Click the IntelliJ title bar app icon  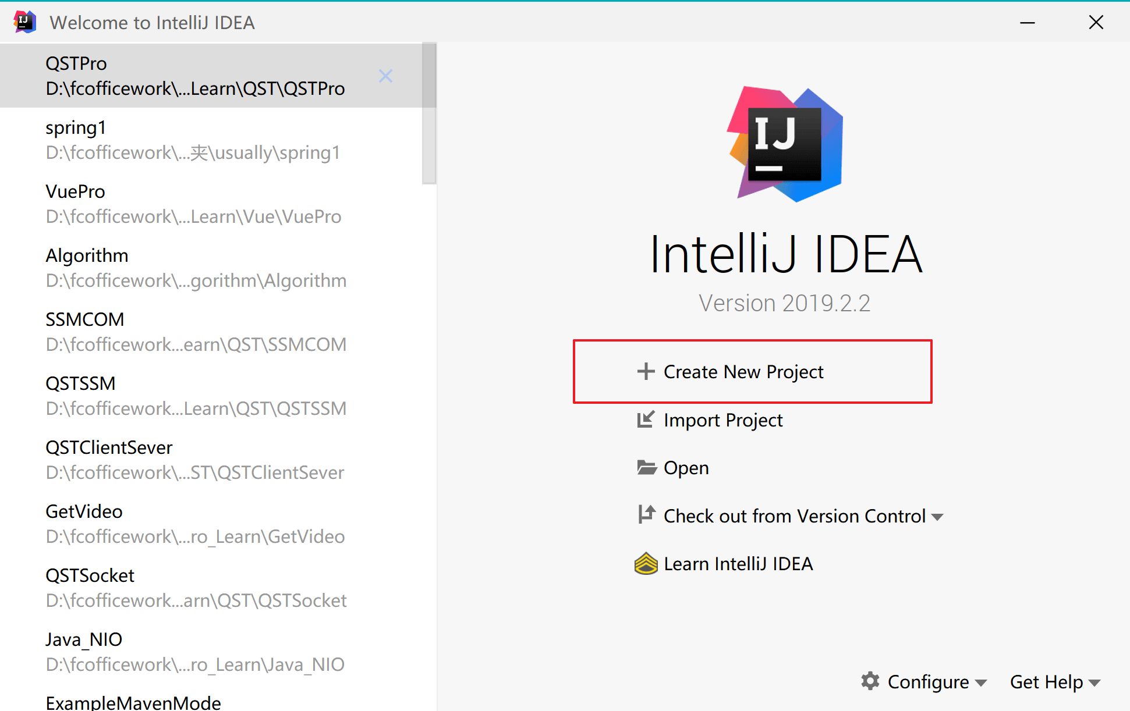(24, 22)
